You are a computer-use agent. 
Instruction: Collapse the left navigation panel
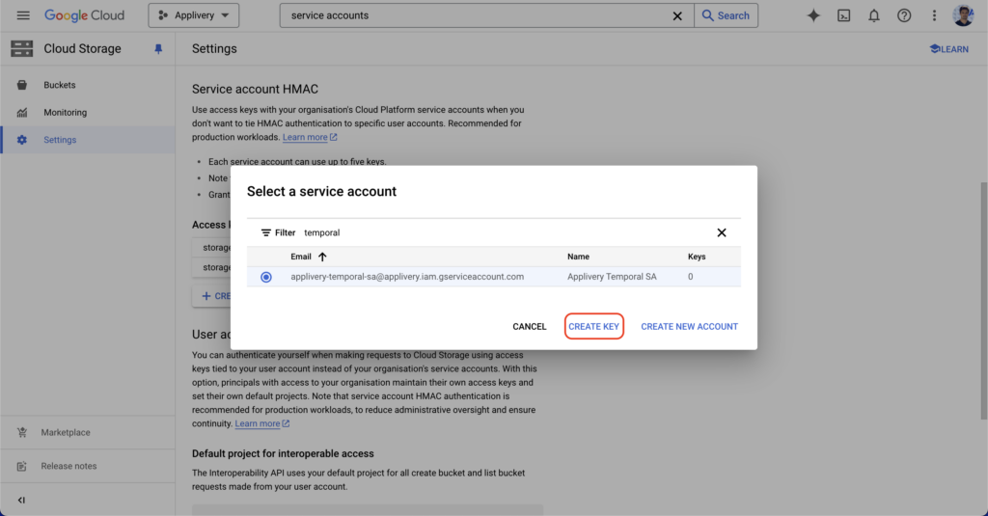21,501
